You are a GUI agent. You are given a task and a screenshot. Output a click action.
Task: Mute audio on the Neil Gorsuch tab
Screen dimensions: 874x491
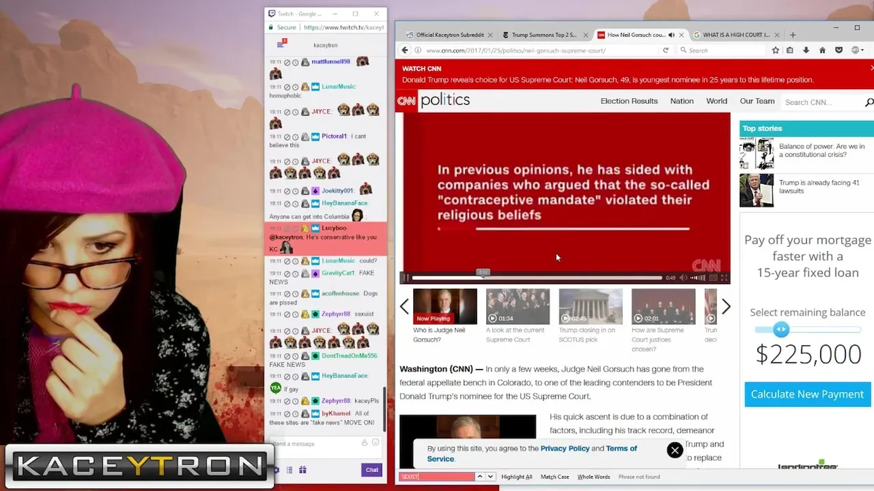671,35
